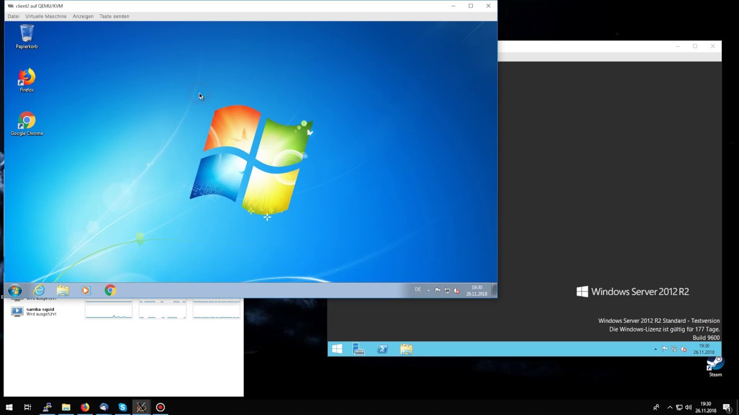Open the Papierkorb recycle bin icon
Viewport: 739px width, 415px height.
27,36
